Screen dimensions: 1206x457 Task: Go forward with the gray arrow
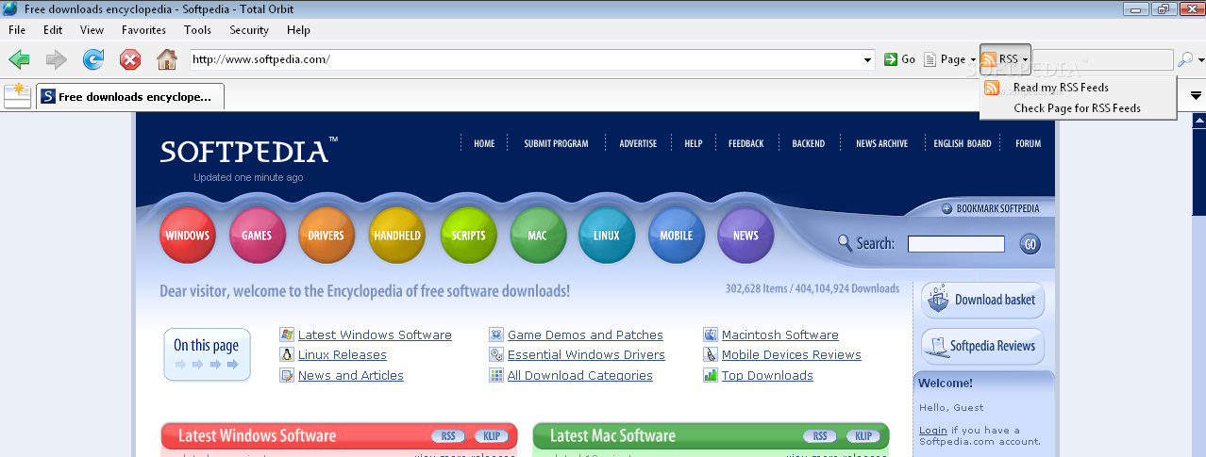[x=57, y=59]
